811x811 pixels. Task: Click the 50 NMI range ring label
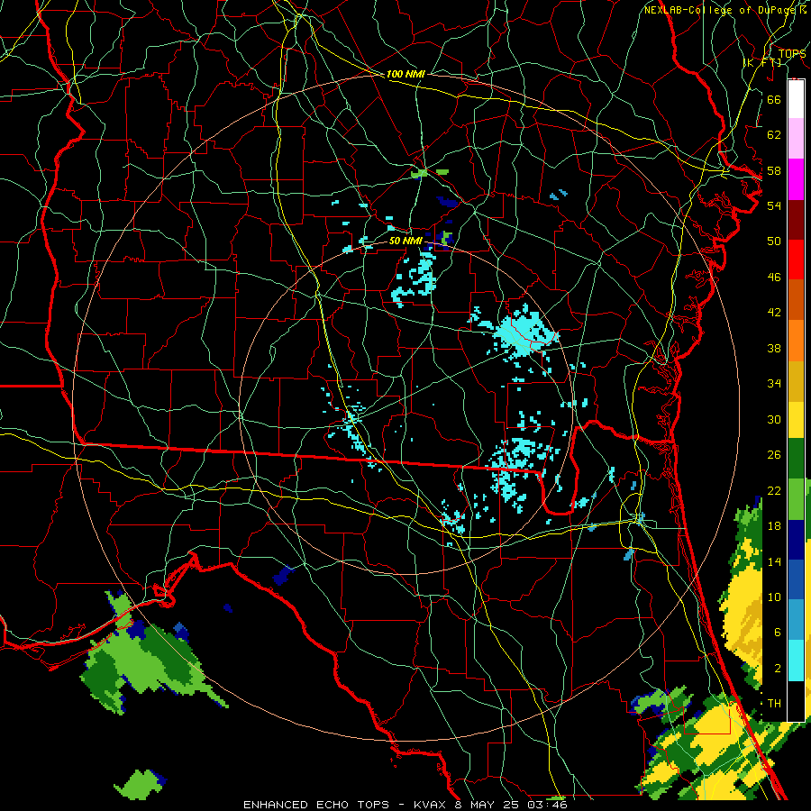[x=405, y=241]
